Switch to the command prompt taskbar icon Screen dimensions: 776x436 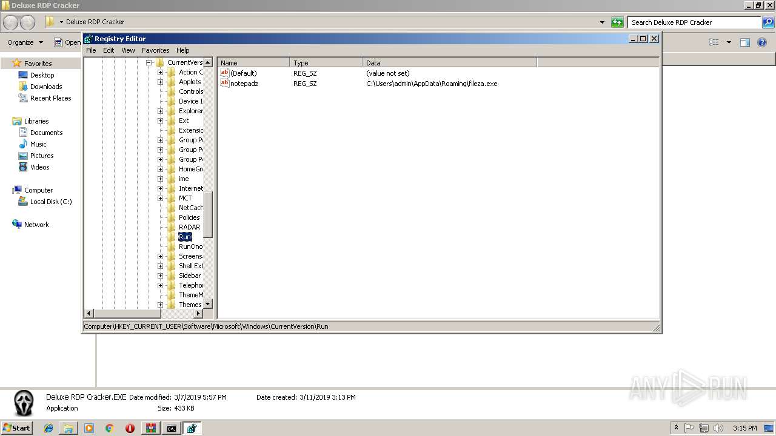[172, 428]
